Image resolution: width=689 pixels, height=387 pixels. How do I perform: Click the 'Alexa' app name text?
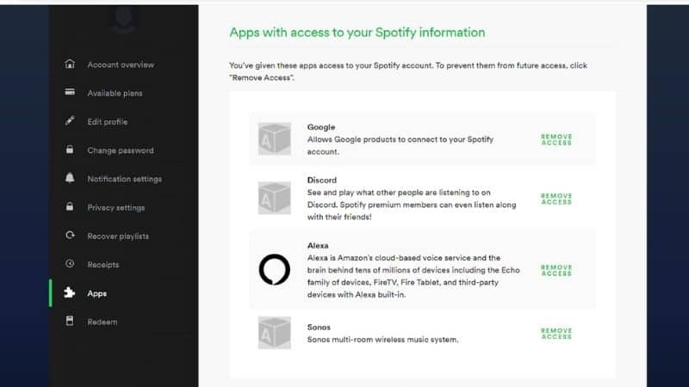point(318,245)
